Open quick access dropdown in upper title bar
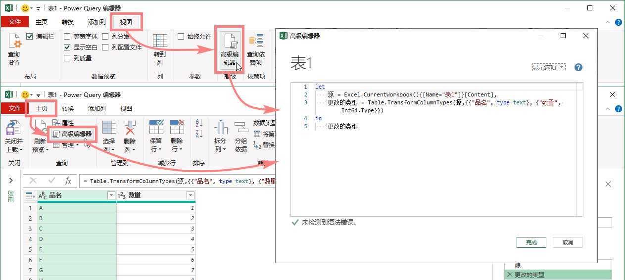Image resolution: width=625 pixels, height=280 pixels. coord(38,8)
